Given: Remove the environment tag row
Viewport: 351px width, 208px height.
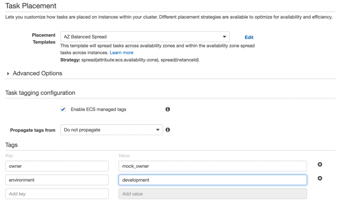Looking at the screenshot, I should (x=320, y=178).
